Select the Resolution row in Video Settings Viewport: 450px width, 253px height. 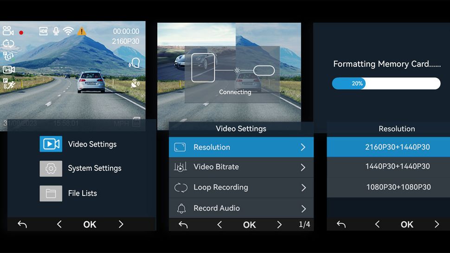click(241, 147)
